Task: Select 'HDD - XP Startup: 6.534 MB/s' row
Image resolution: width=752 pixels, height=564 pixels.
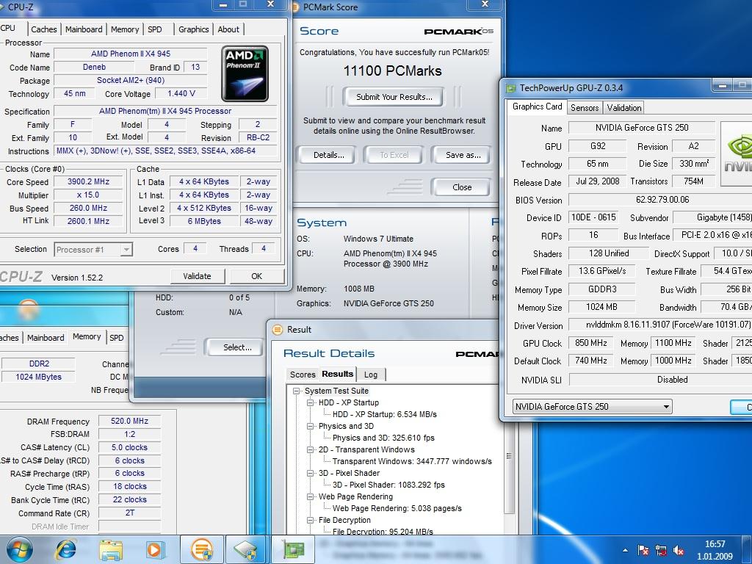Action: [385, 414]
